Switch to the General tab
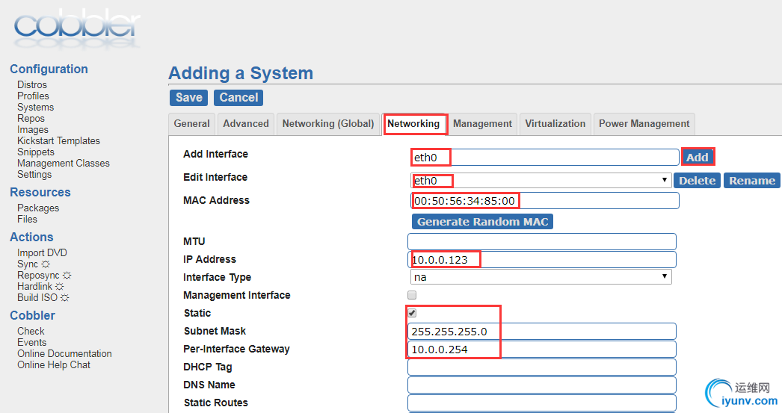 pyautogui.click(x=191, y=123)
